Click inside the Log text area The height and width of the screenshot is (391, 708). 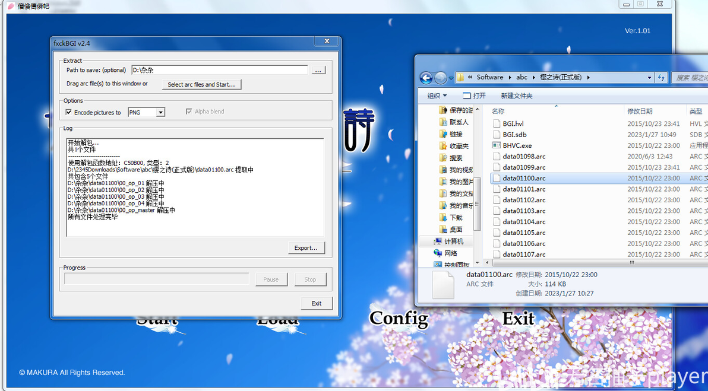click(195, 187)
